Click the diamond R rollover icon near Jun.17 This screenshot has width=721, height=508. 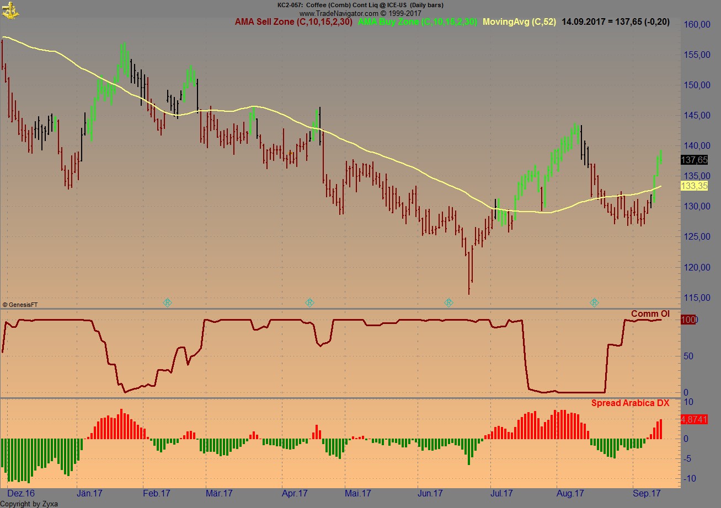tap(449, 302)
